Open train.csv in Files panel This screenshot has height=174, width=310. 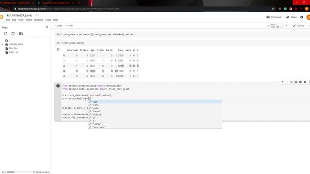(x=14, y=52)
